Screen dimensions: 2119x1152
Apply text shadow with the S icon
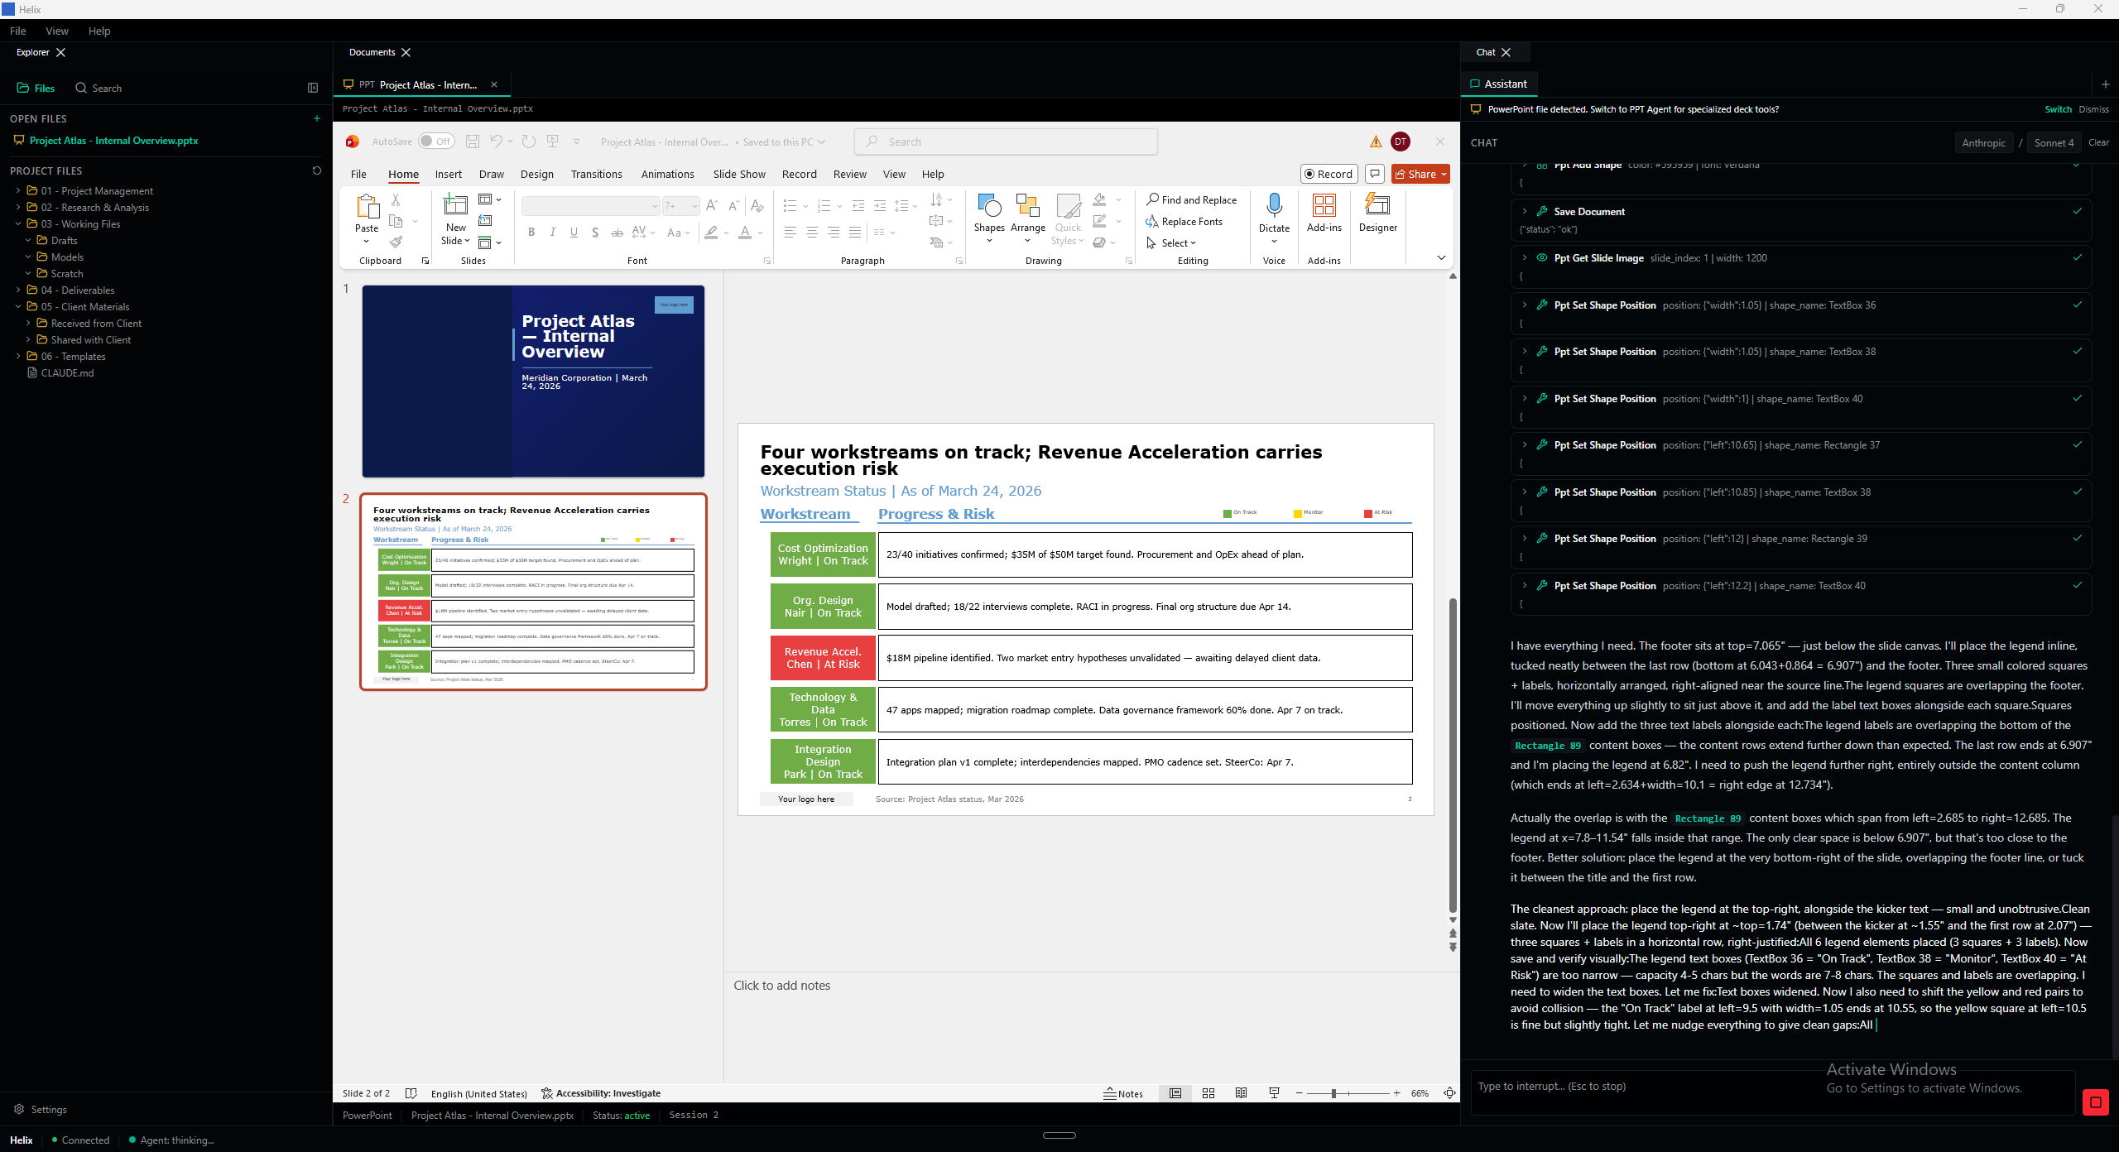[595, 233]
